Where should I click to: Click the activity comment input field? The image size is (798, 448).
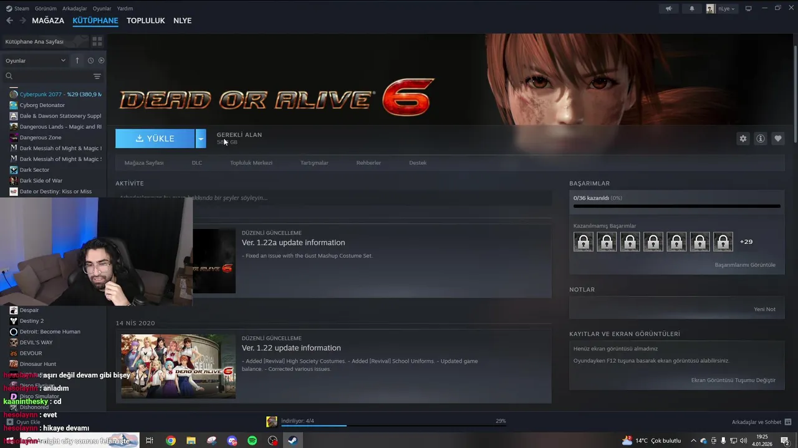tap(334, 198)
